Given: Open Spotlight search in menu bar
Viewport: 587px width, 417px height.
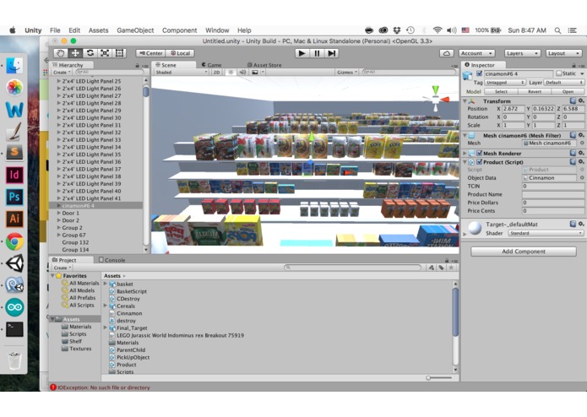Looking at the screenshot, I should pos(557,30).
